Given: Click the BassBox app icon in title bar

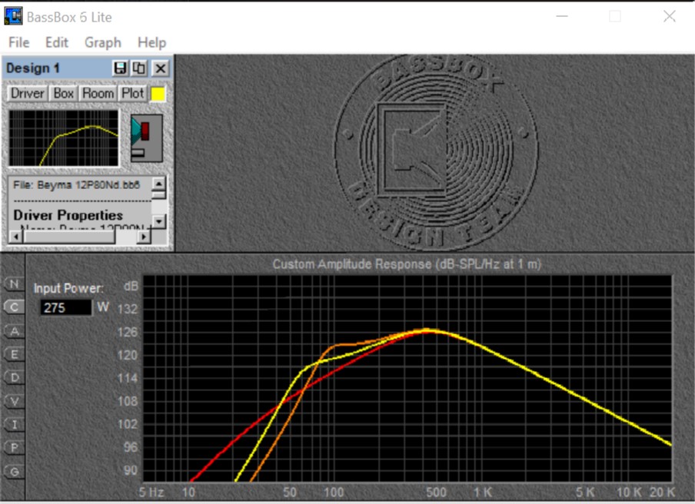Looking at the screenshot, I should pos(13,16).
